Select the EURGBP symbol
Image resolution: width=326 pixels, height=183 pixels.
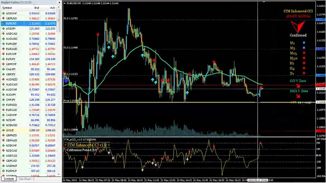pyautogui.click(x=11, y=44)
